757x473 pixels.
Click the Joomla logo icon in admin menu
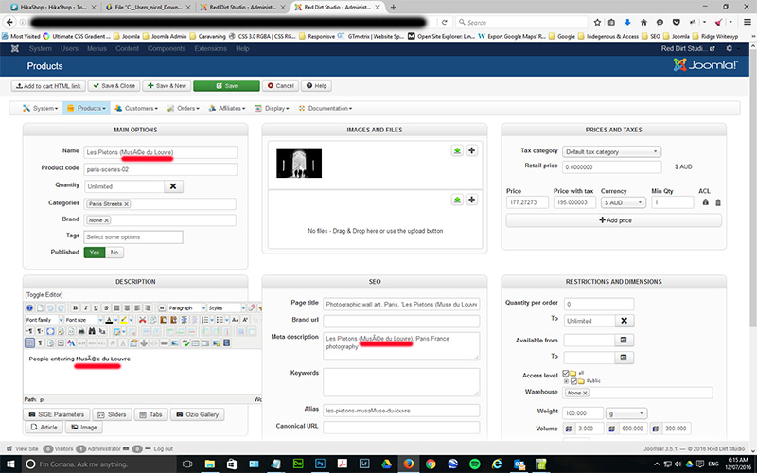coord(15,48)
